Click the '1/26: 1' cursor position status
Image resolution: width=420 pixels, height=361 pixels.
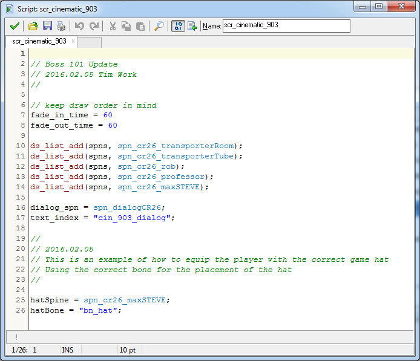(24, 350)
